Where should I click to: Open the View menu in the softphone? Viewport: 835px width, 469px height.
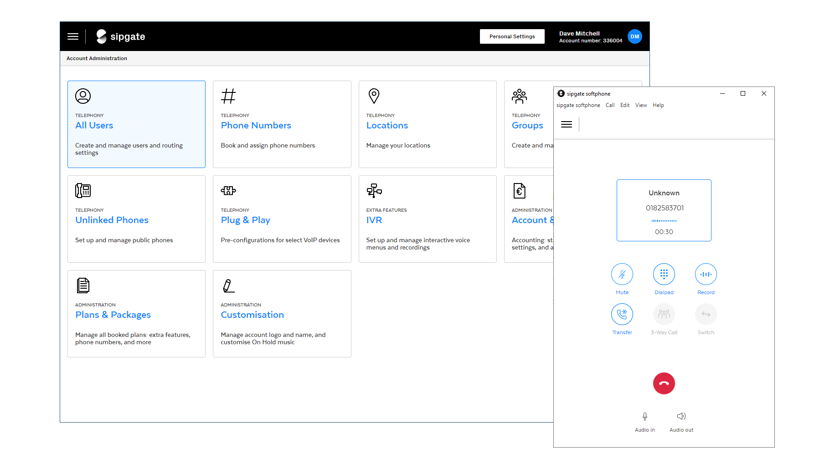pos(641,105)
